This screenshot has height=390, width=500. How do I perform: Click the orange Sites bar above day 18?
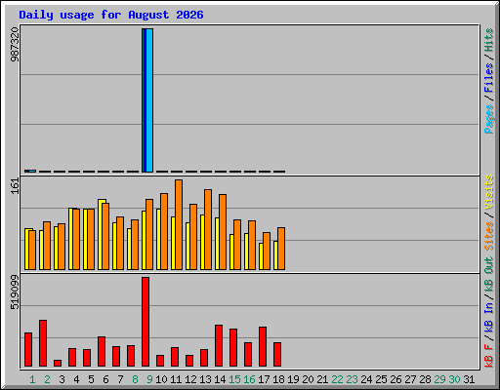coord(281,249)
